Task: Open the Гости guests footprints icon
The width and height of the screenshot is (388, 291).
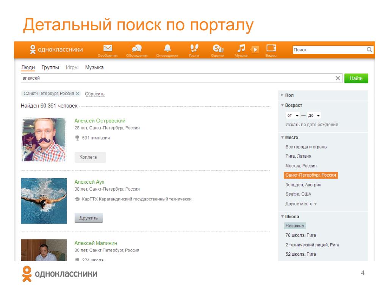Action: 194,50
